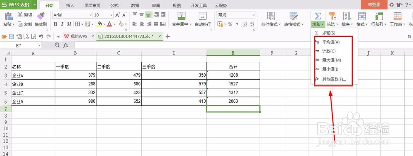Expand the font color dropdown arrow
This screenshot has height=156, width=413.
point(114,24)
